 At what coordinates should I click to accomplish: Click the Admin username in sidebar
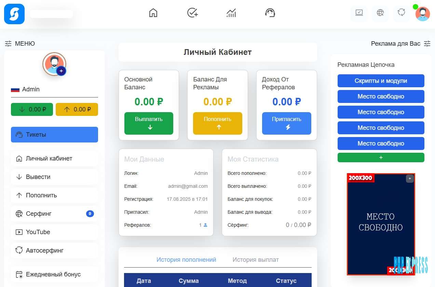click(x=31, y=89)
